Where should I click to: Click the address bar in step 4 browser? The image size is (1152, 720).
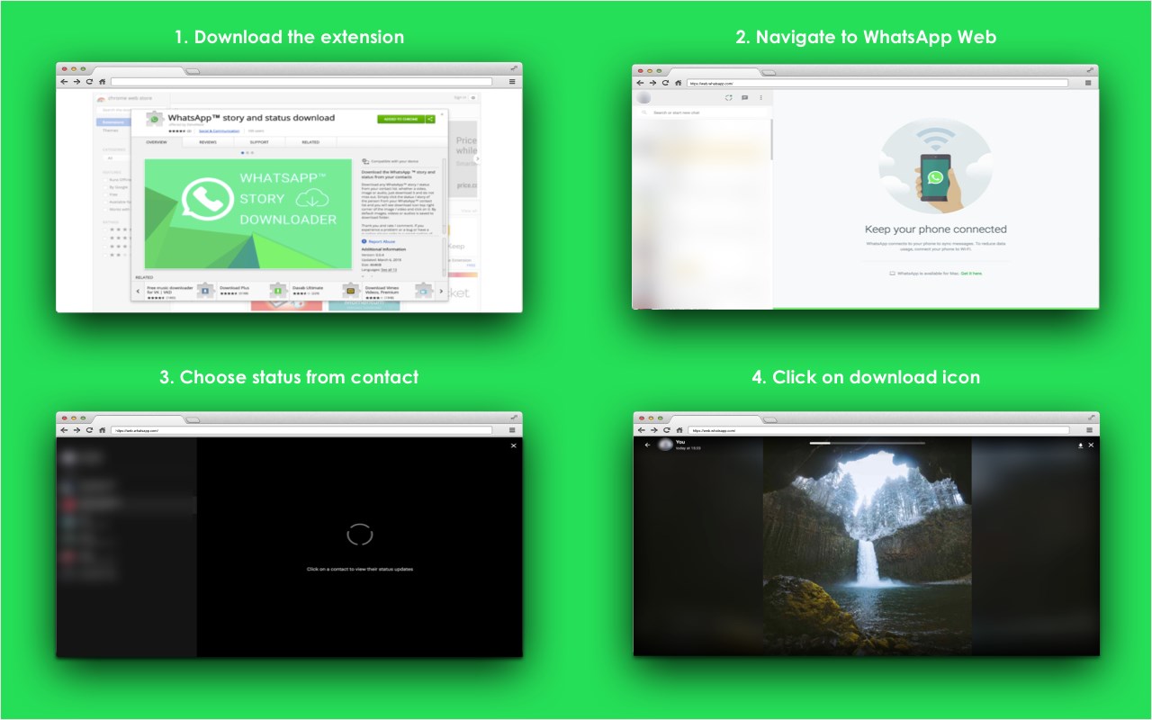pyautogui.click(x=878, y=431)
